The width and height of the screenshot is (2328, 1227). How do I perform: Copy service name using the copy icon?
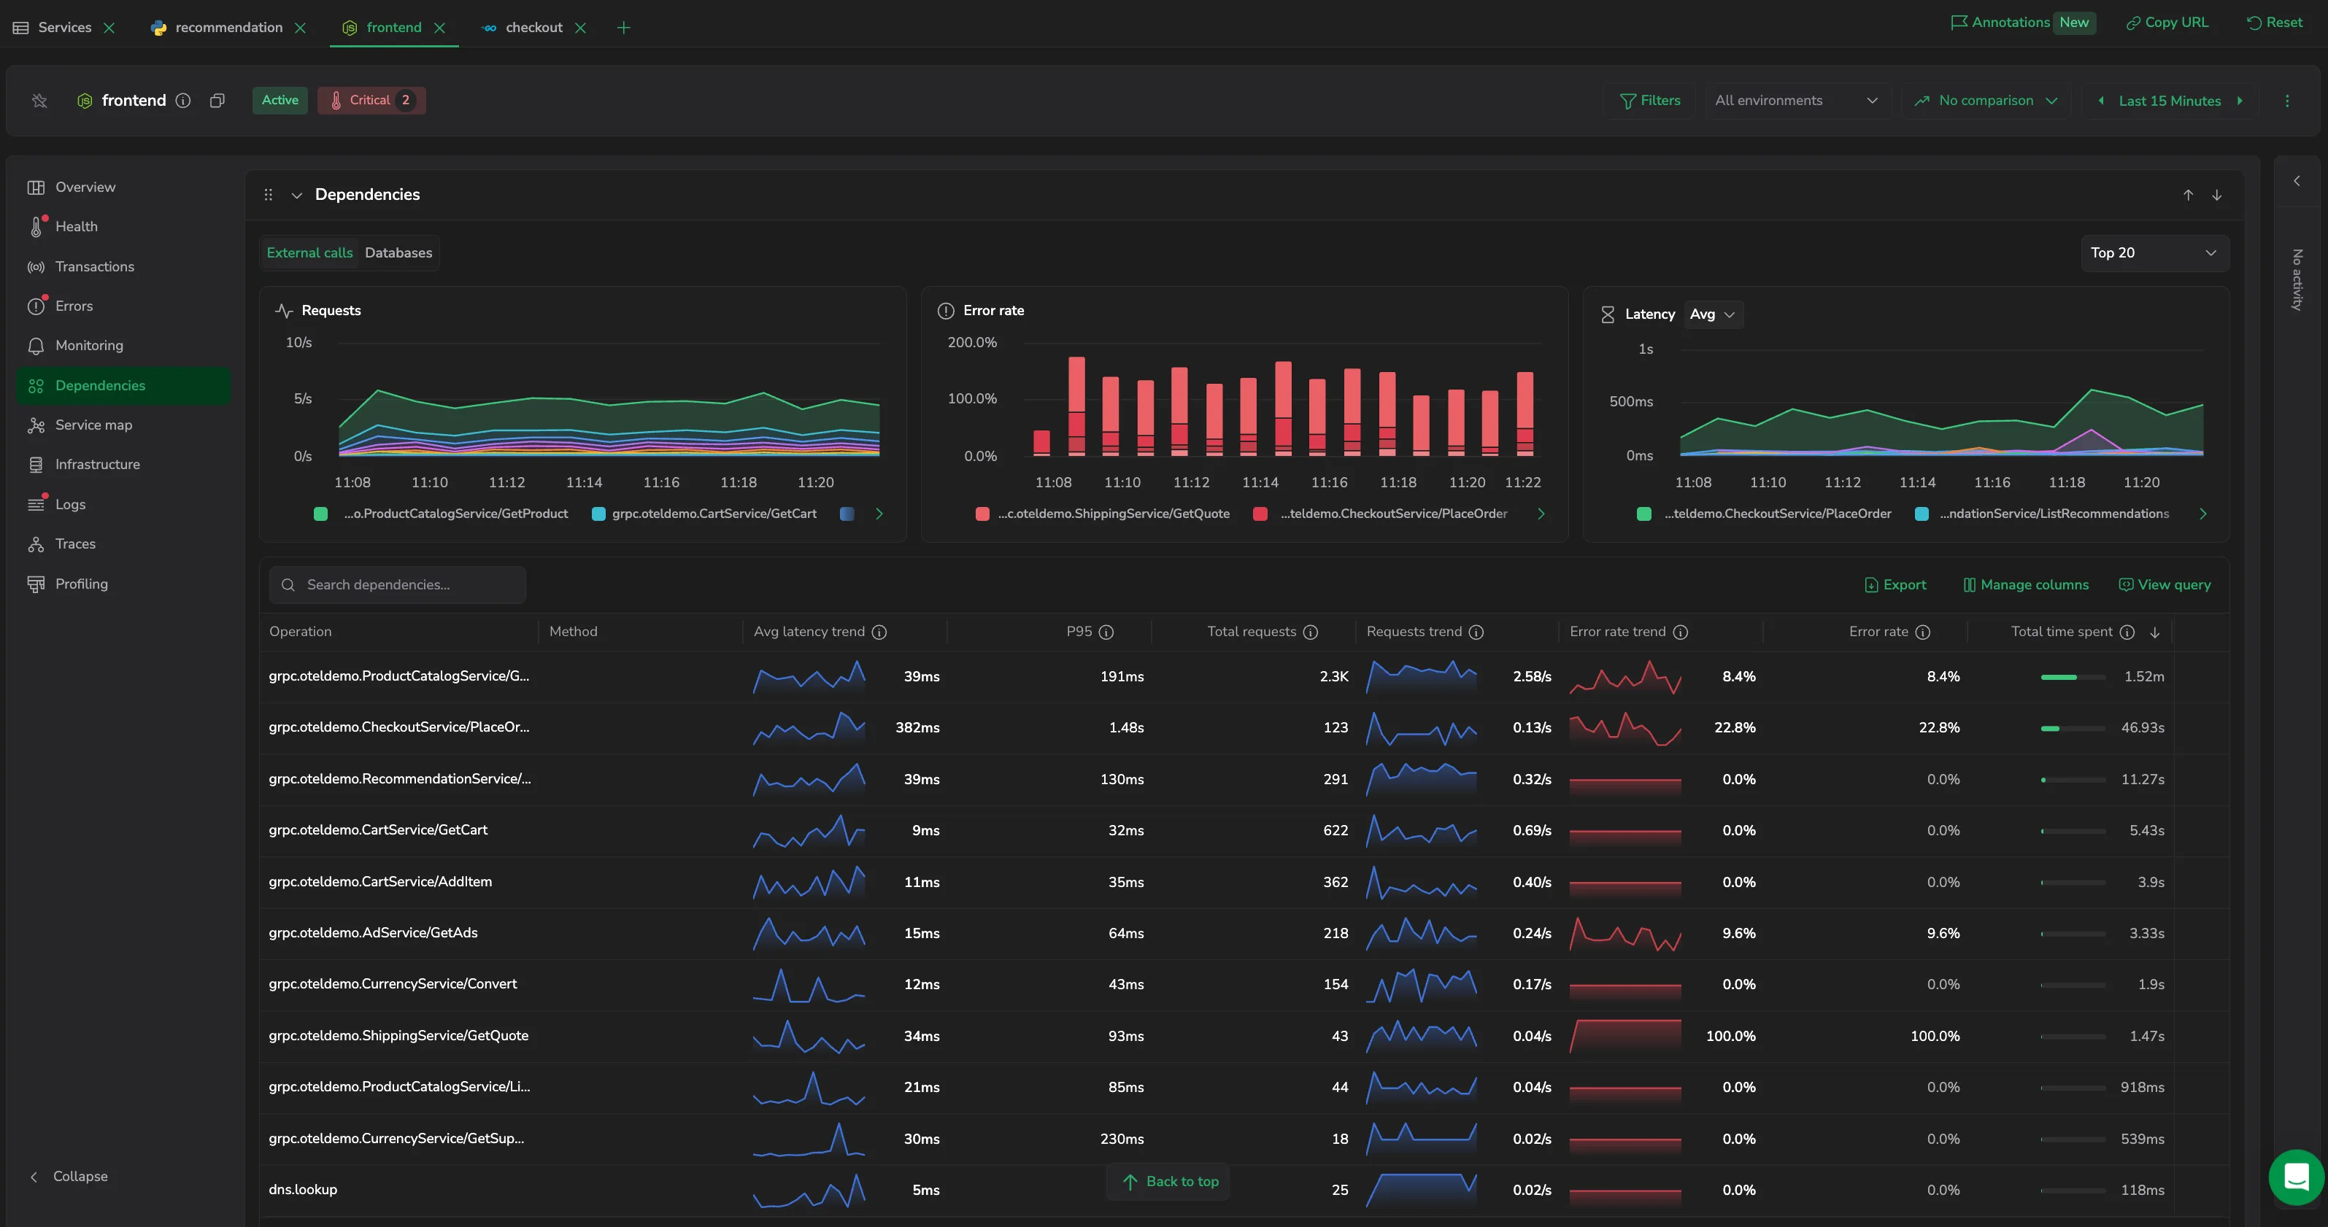tap(217, 100)
